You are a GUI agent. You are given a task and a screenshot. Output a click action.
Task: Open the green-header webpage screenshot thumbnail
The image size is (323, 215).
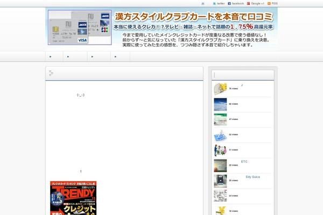pos(220,119)
